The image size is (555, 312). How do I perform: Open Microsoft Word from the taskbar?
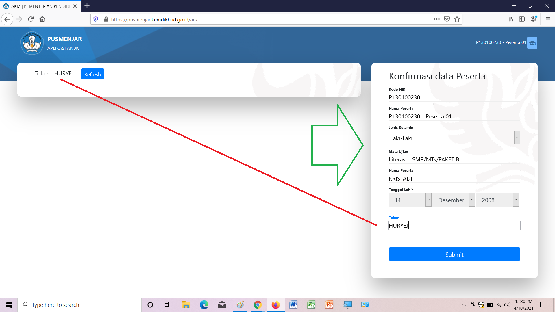pyautogui.click(x=293, y=305)
